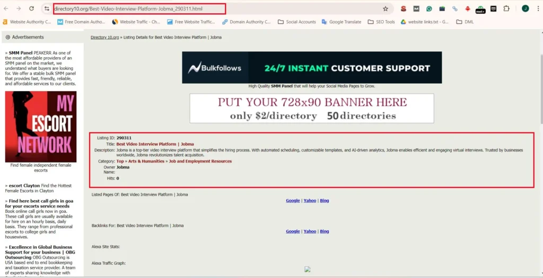543x278 pixels.
Task: Open the green met+ extension
Action: 480,10
